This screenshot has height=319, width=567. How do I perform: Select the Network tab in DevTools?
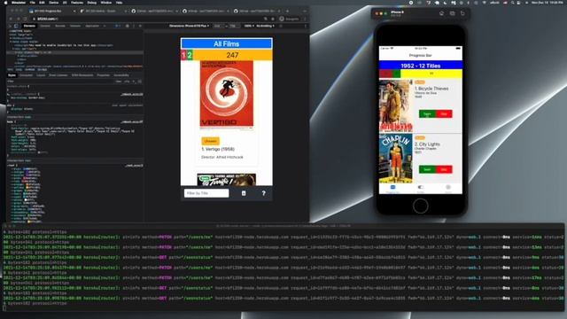pyautogui.click(x=75, y=26)
